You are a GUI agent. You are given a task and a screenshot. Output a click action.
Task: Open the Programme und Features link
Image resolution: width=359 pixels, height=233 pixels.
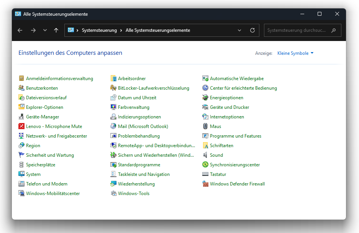pyautogui.click(x=235, y=136)
